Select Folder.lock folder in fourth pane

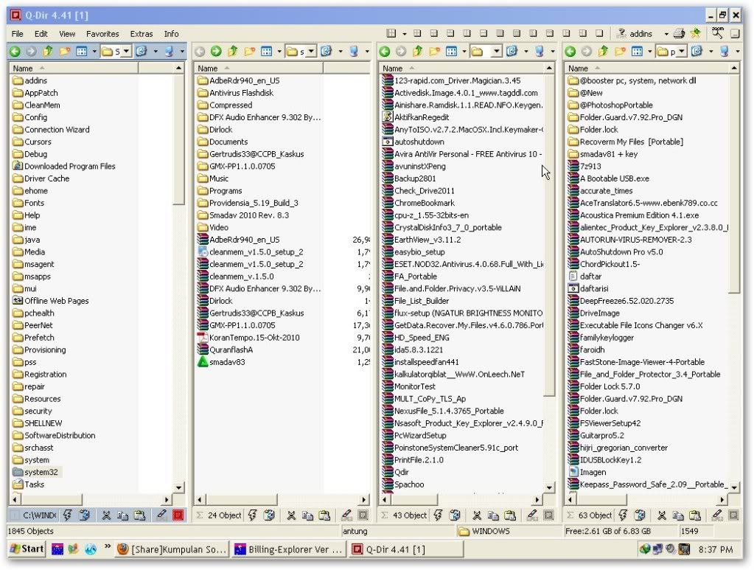[593, 129]
